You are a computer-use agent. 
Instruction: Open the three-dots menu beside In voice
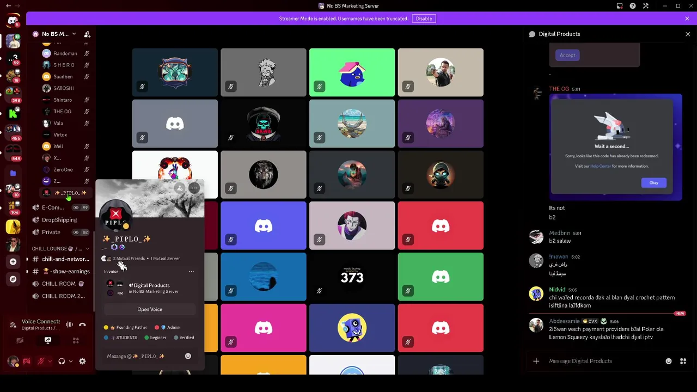point(191,271)
